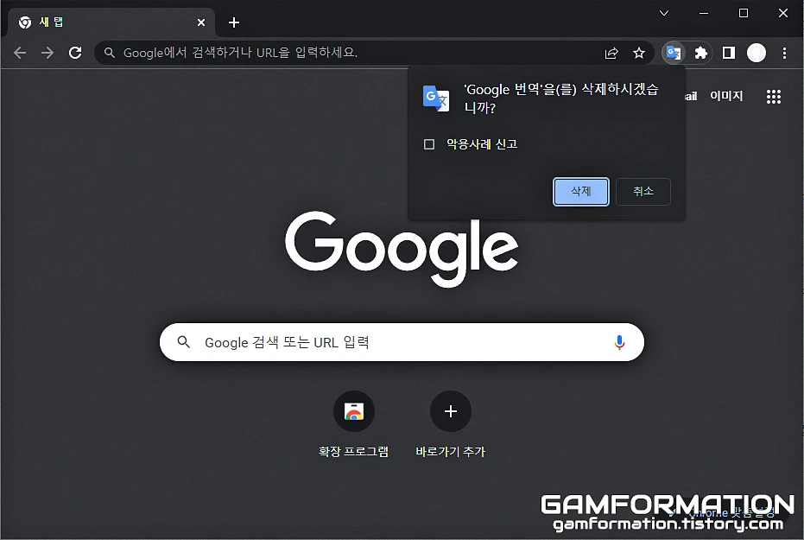Viewport: 804px width, 540px height.
Task: Open Chrome's three-dot menu
Action: pyautogui.click(x=784, y=53)
